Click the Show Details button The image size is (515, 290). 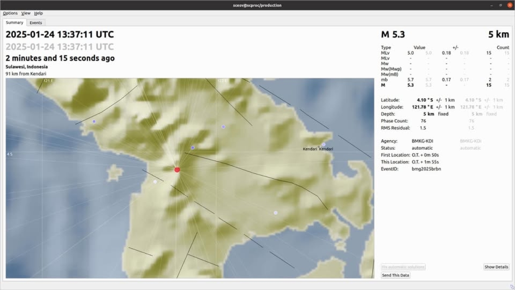(496, 267)
